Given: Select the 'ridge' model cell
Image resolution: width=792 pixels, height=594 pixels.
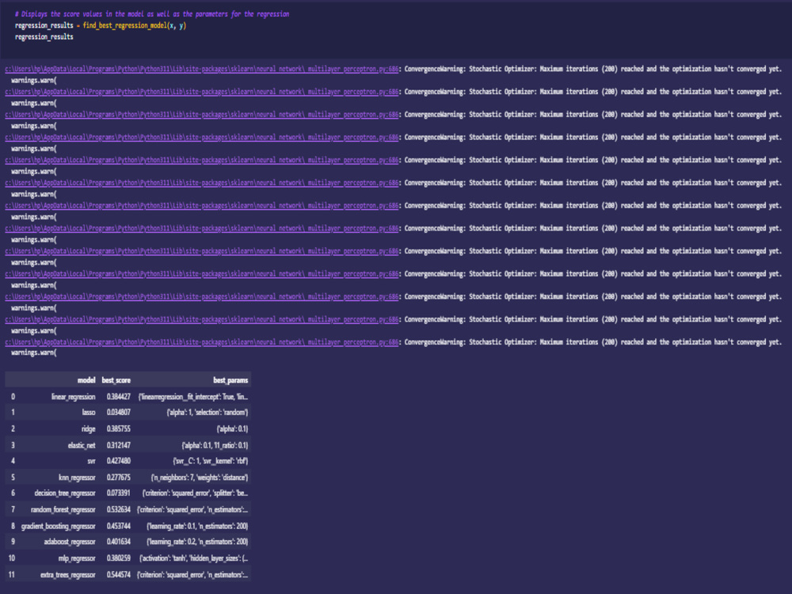Looking at the screenshot, I should [x=89, y=428].
